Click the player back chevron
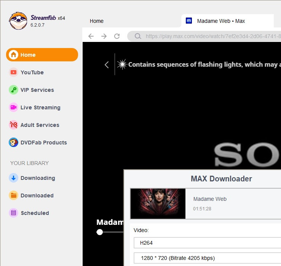The width and height of the screenshot is (281, 266). 107,65
